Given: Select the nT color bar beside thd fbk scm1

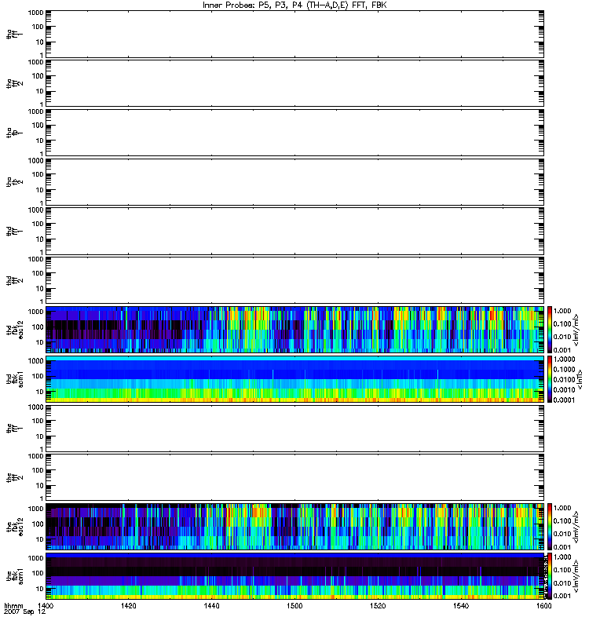Looking at the screenshot, I should [550, 379].
